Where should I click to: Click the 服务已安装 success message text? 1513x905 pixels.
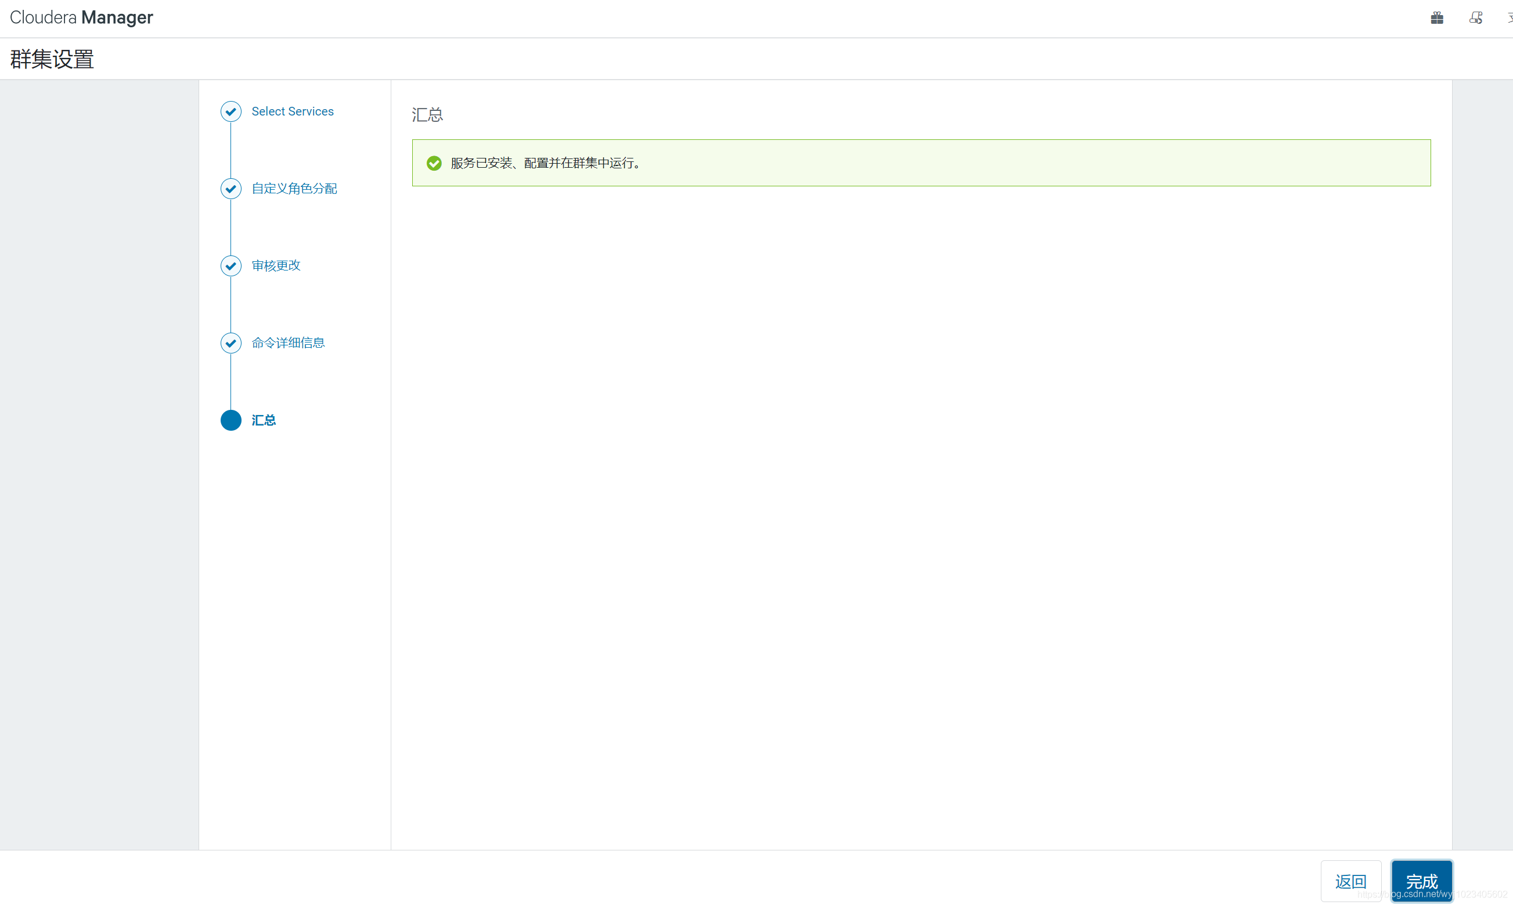point(546,163)
